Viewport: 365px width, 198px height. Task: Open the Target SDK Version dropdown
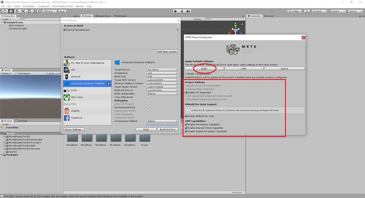(x=162, y=80)
